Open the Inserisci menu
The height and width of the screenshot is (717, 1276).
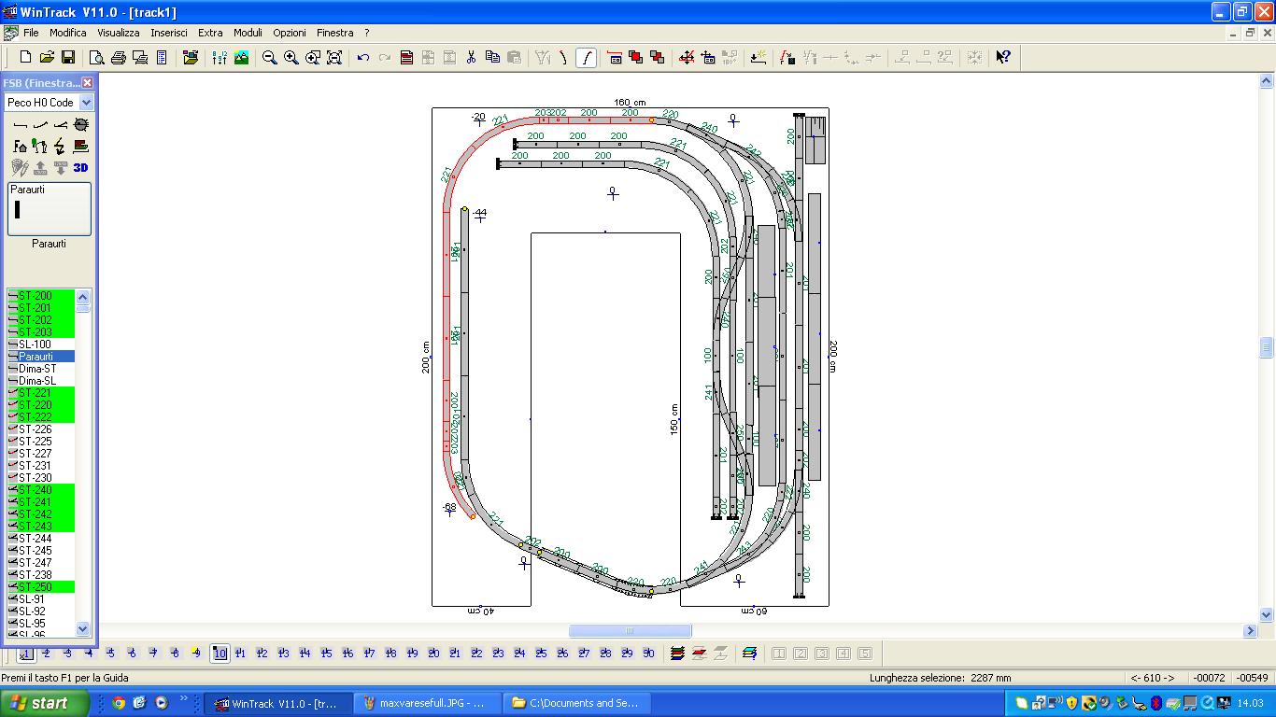[169, 33]
